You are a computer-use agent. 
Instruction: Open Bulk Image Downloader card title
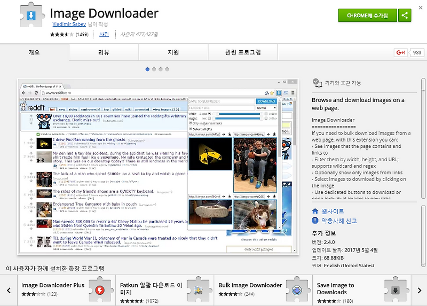[250, 285]
